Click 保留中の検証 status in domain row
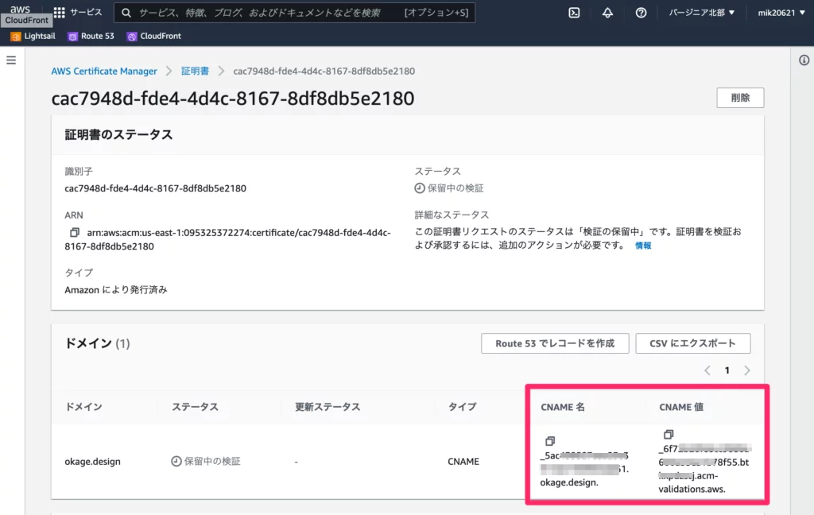Screen dimensions: 814x515 206,461
